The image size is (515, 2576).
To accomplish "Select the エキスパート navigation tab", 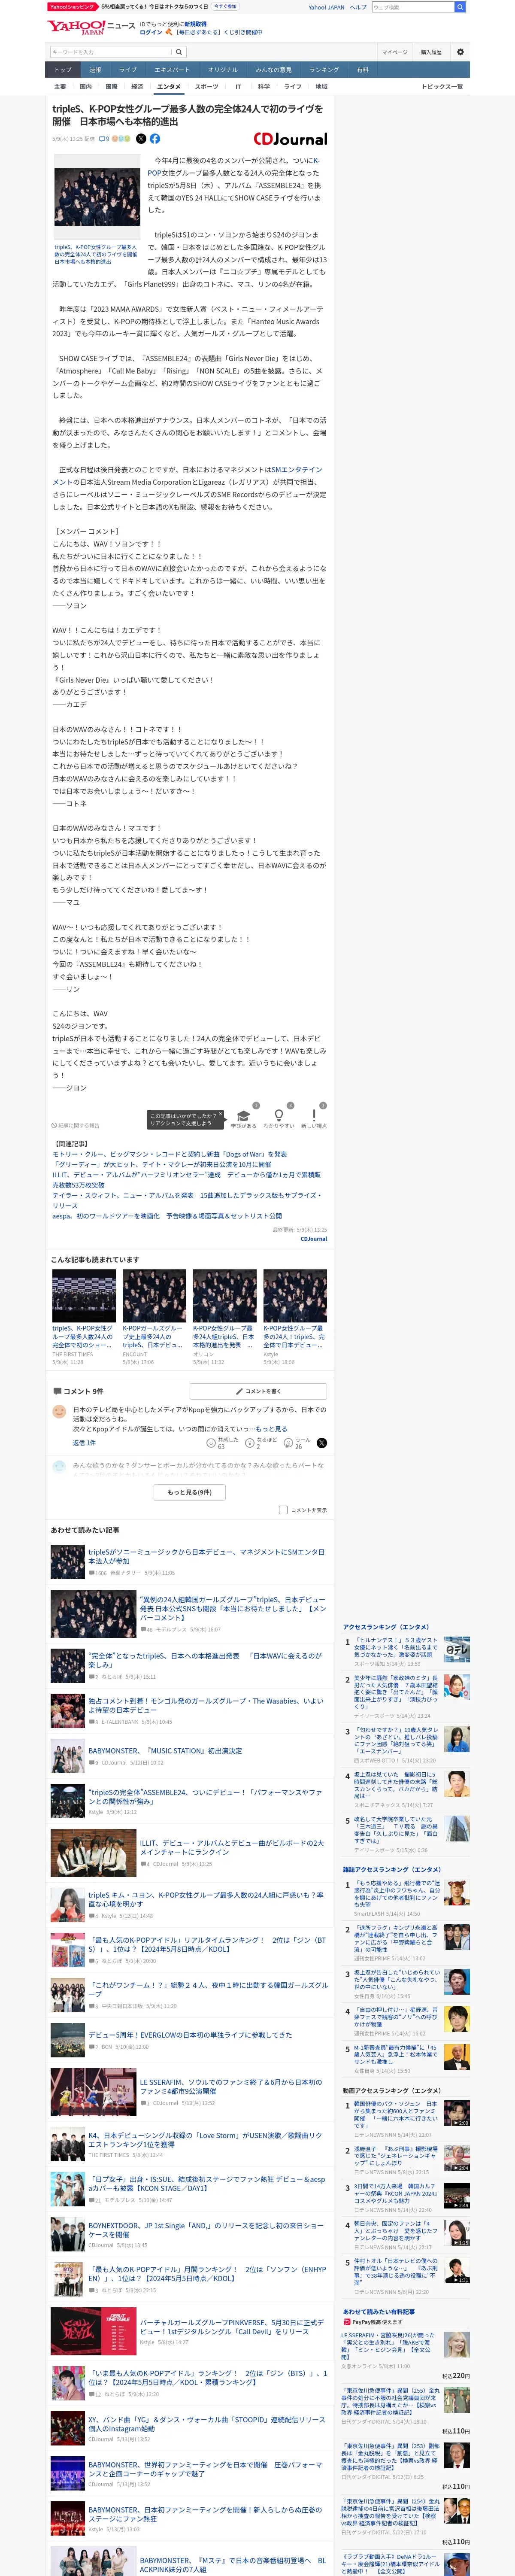I will [172, 70].
